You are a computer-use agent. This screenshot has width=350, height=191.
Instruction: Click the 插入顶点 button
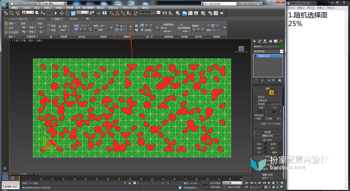tap(268, 140)
